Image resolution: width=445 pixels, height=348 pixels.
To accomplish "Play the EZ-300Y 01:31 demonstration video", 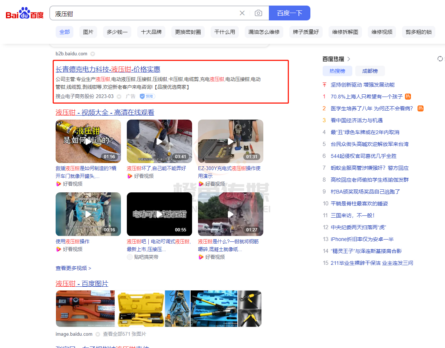I will (x=231, y=141).
